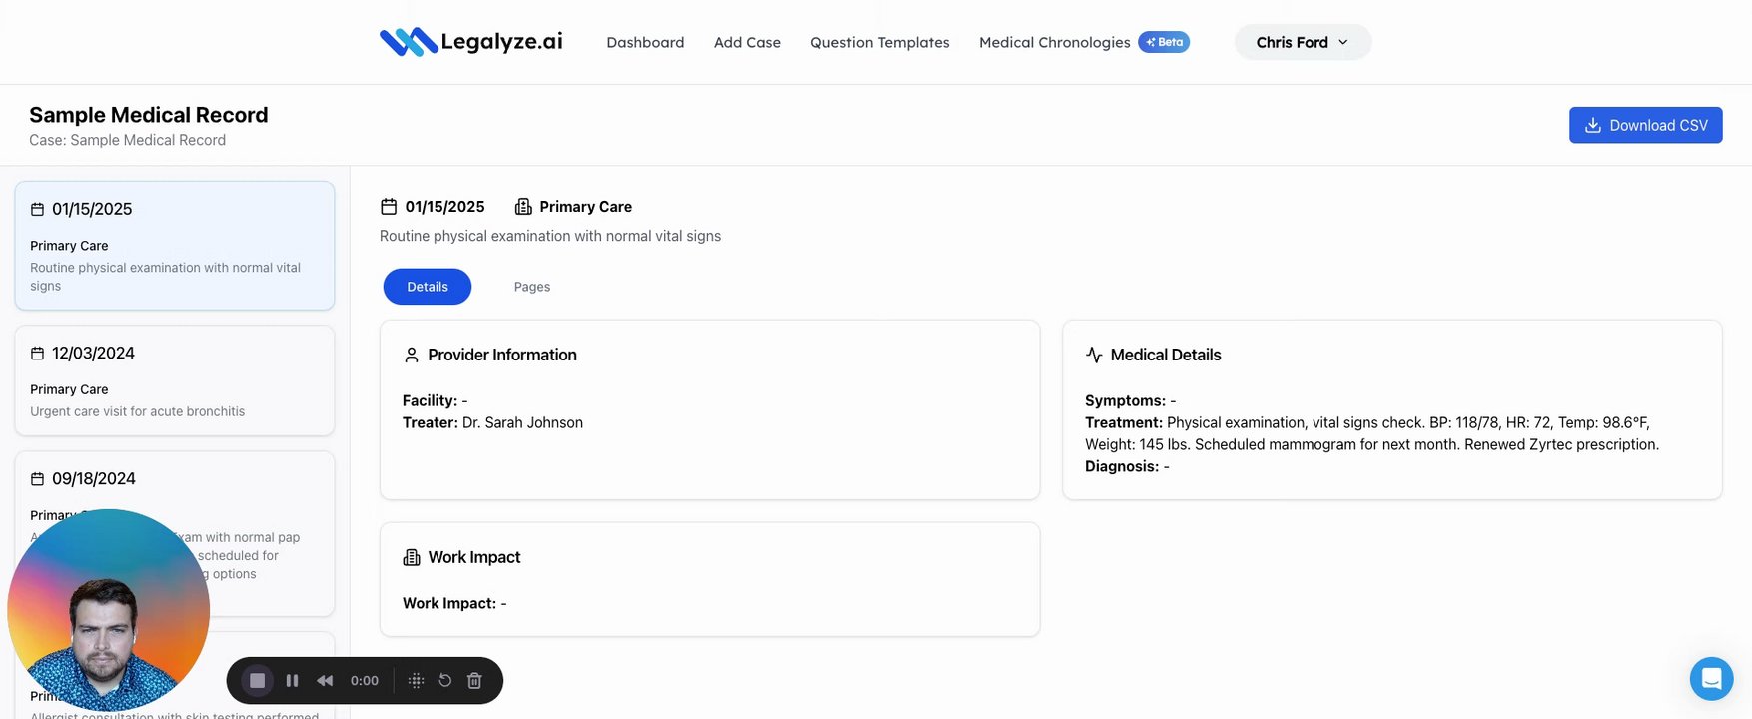
Task: Select the Details tab
Action: [428, 287]
